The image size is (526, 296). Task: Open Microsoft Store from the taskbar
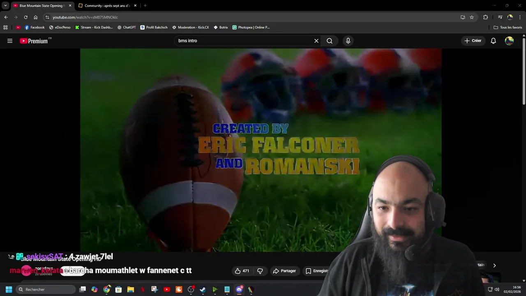(x=119, y=289)
